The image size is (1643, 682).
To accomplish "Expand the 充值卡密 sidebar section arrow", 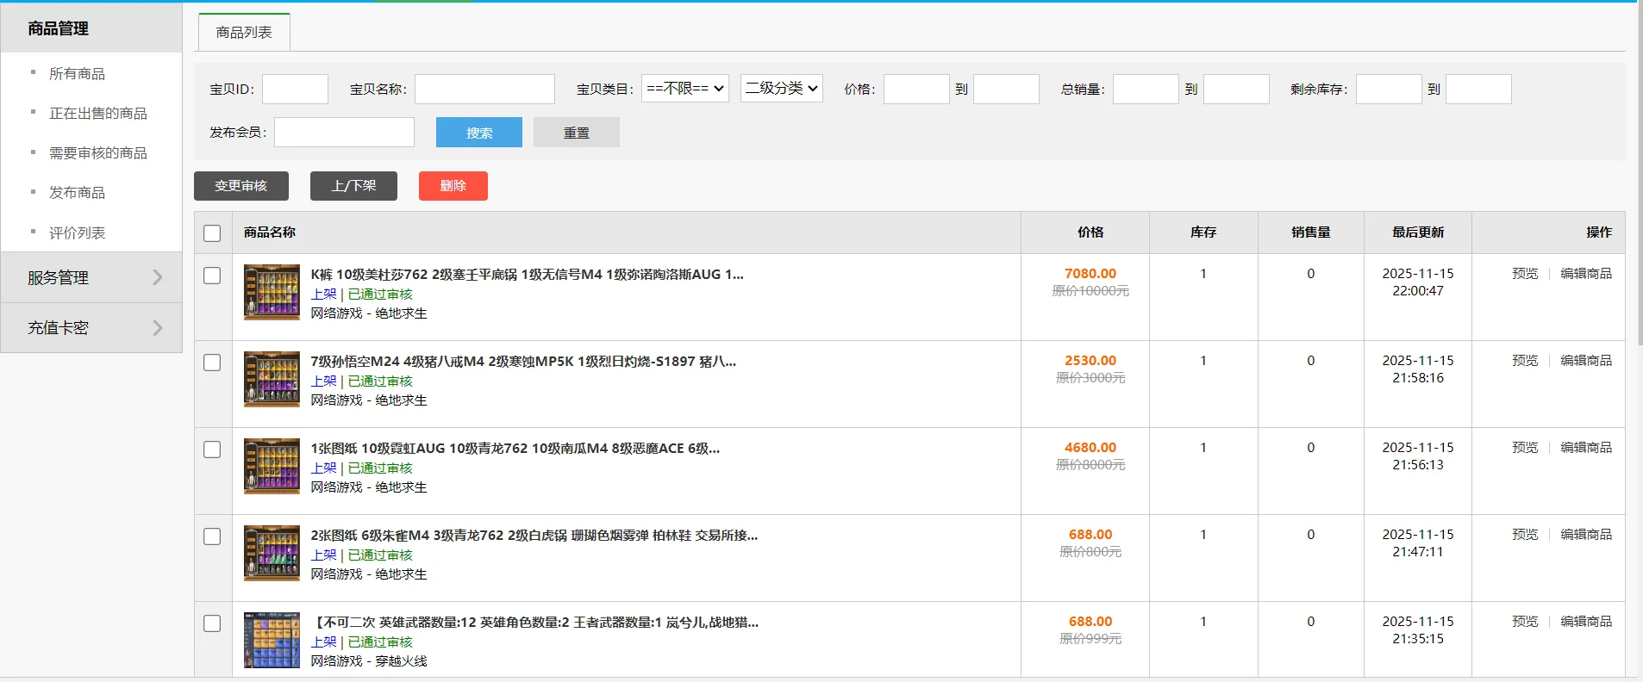I will [x=157, y=327].
